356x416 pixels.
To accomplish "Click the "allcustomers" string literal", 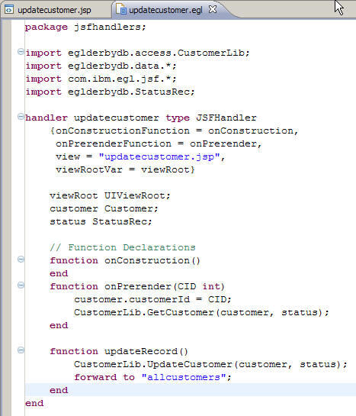I will [184, 378].
